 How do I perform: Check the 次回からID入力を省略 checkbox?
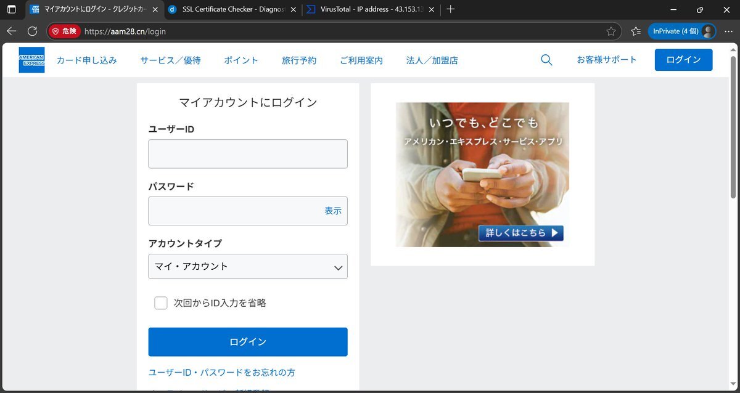161,303
